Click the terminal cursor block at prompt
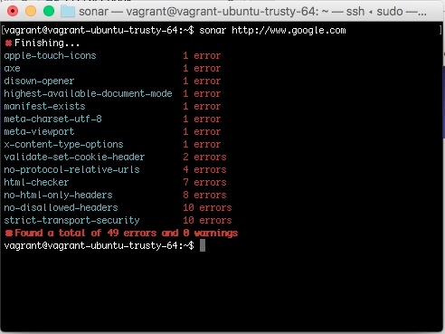 (203, 245)
